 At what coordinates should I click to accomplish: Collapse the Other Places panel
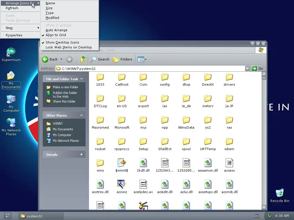[x=82, y=115]
